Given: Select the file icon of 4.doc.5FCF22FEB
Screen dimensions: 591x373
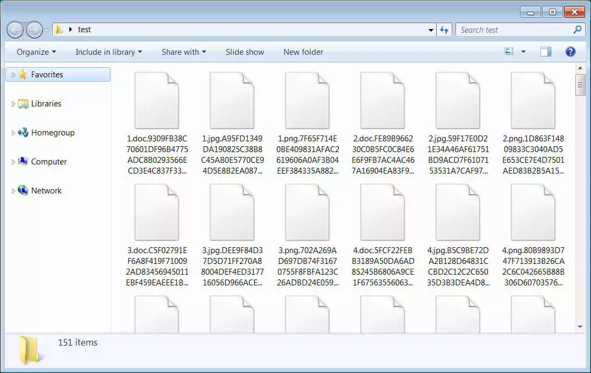Looking at the screenshot, I should [x=382, y=212].
